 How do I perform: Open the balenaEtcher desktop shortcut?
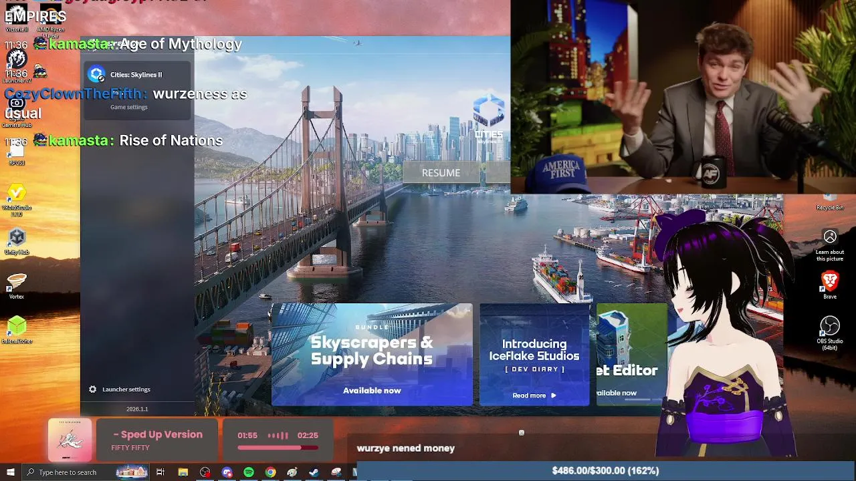(x=17, y=330)
